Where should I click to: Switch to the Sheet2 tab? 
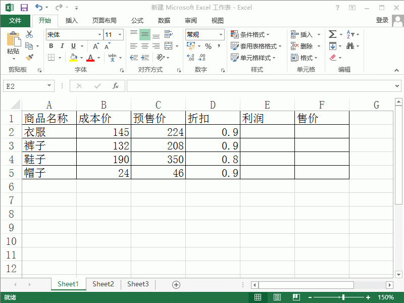(103, 284)
